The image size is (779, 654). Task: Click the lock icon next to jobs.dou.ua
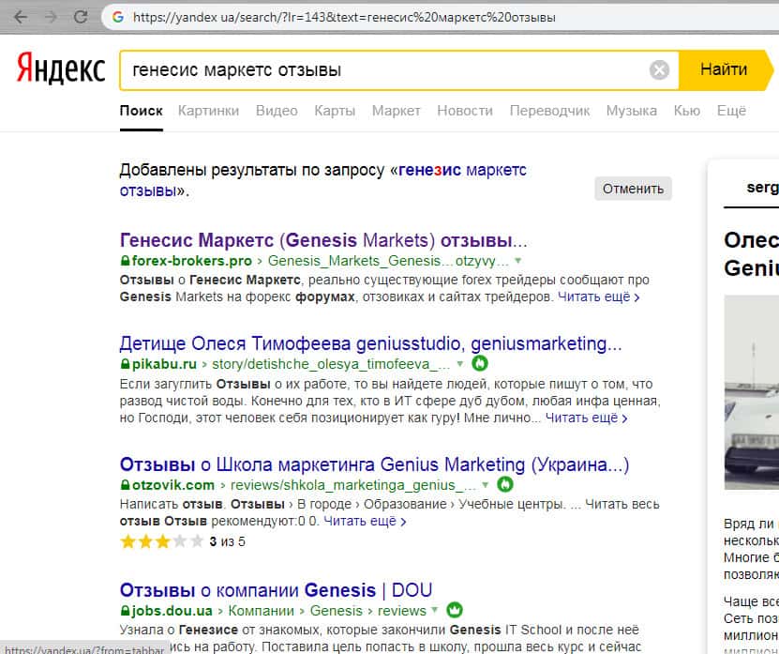[126, 610]
